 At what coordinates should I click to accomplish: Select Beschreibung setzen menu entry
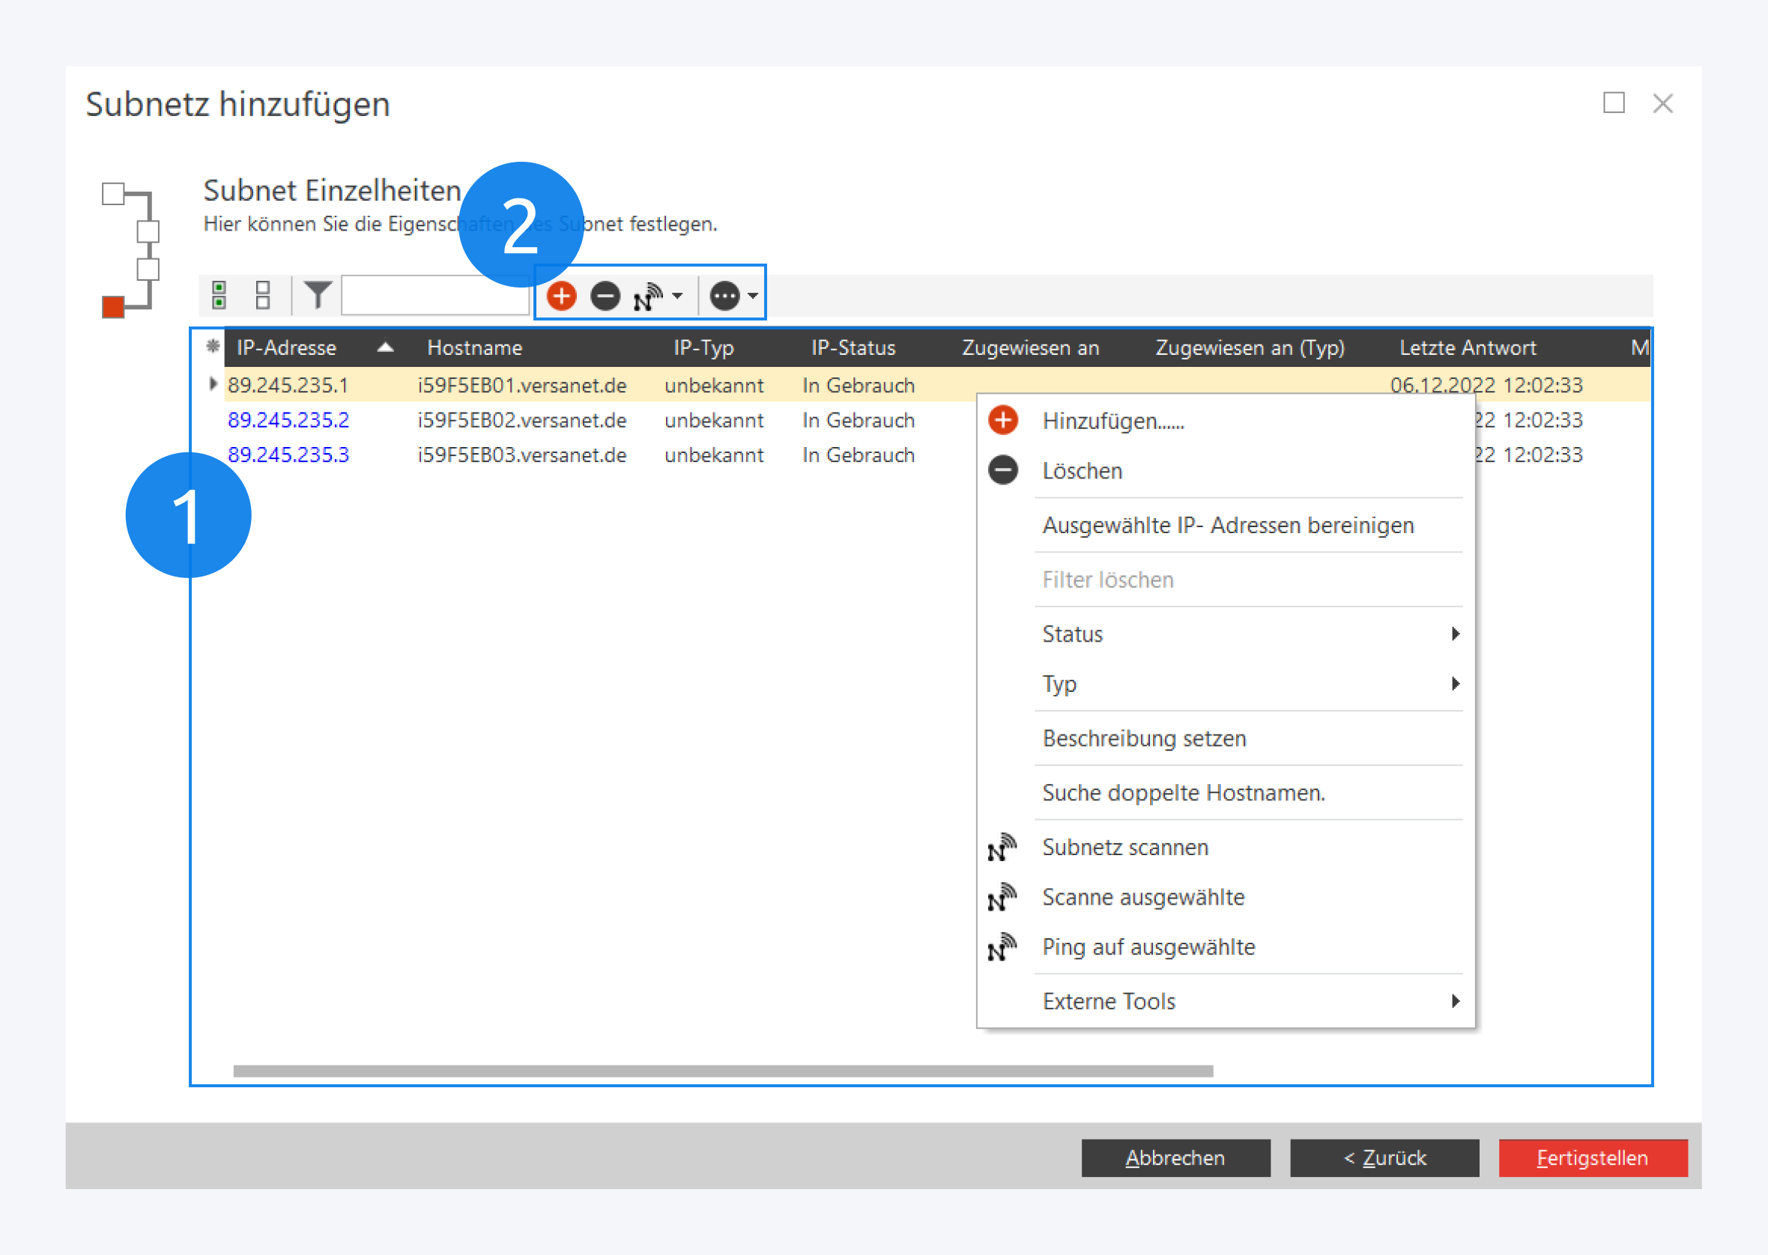[1143, 738]
